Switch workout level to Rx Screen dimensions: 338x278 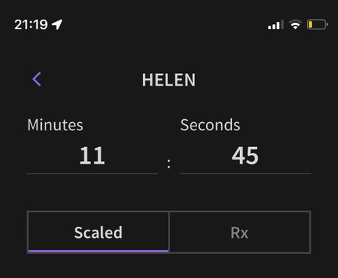240,232
